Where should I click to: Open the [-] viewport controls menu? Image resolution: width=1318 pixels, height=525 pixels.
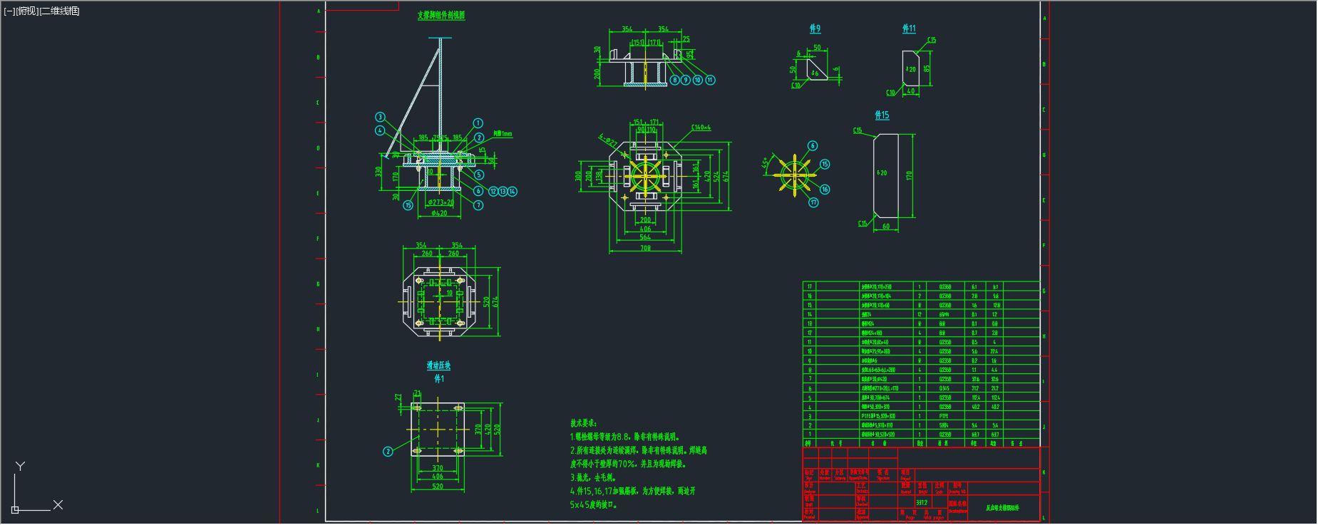coord(9,11)
